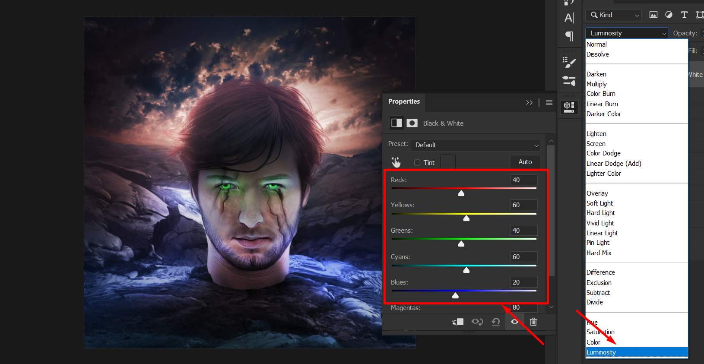
Task: Open the Preset dropdown showing Default
Action: (x=476, y=145)
